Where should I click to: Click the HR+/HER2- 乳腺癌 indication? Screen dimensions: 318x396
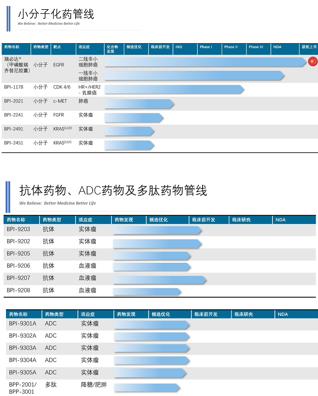pos(89,90)
